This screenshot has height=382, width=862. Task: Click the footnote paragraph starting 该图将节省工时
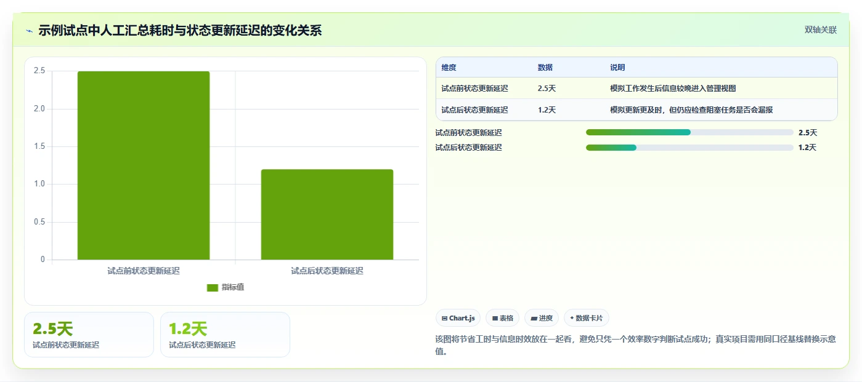635,345
